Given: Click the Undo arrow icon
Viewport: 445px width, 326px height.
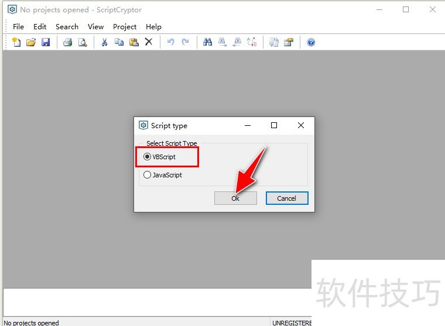Looking at the screenshot, I should [x=171, y=42].
